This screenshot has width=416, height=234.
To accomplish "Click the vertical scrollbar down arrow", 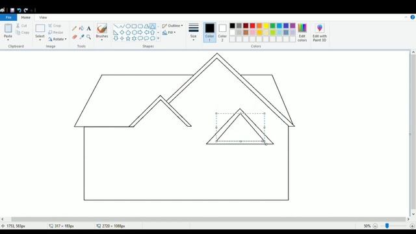I will 413,214.
